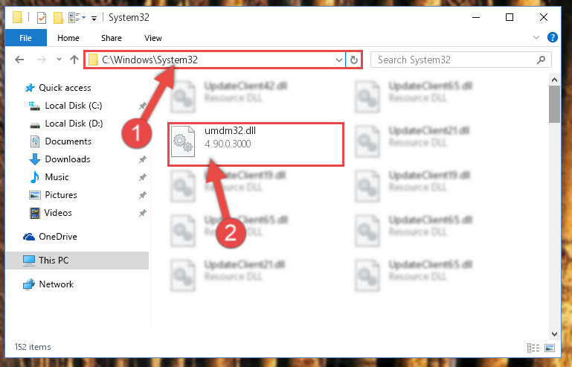
Task: Expand the ribbon chevron
Action: click(x=536, y=38)
